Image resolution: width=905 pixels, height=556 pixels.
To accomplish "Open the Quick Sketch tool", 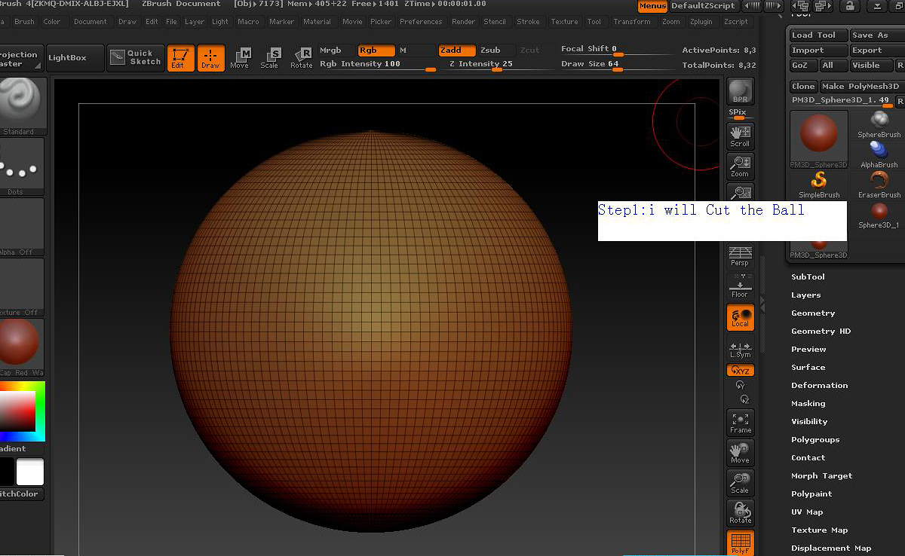I will 136,57.
